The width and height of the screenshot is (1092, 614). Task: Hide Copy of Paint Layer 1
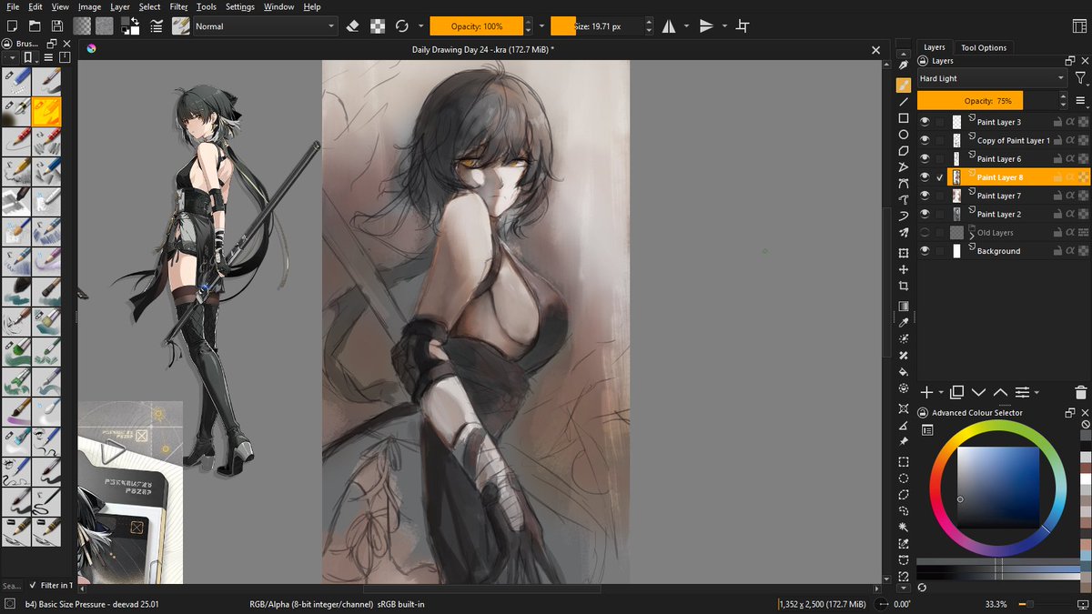(925, 140)
